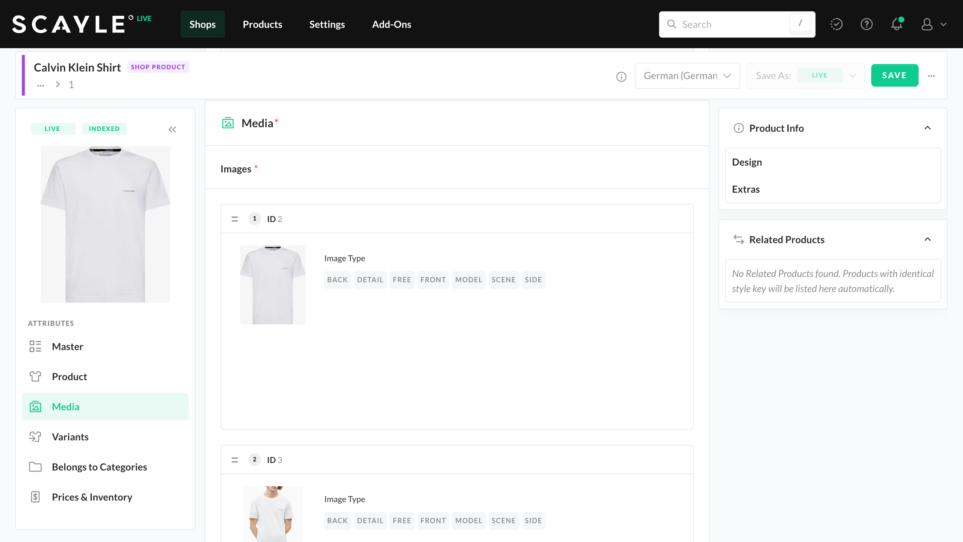
Task: Open the three-dot menu next to Save
Action: (931, 76)
